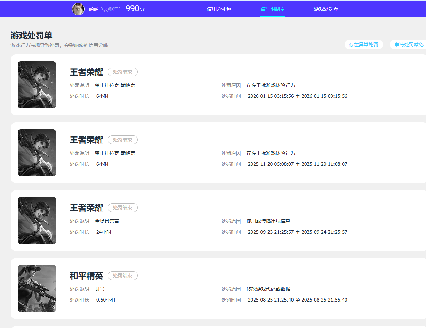Click 处罚结束 badge on the 2025-11-20 record
This screenshot has height=328, width=426.
[x=123, y=140]
